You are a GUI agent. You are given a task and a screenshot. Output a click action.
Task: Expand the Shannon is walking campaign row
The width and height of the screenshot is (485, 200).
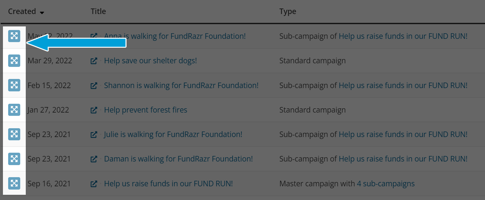[x=14, y=85]
